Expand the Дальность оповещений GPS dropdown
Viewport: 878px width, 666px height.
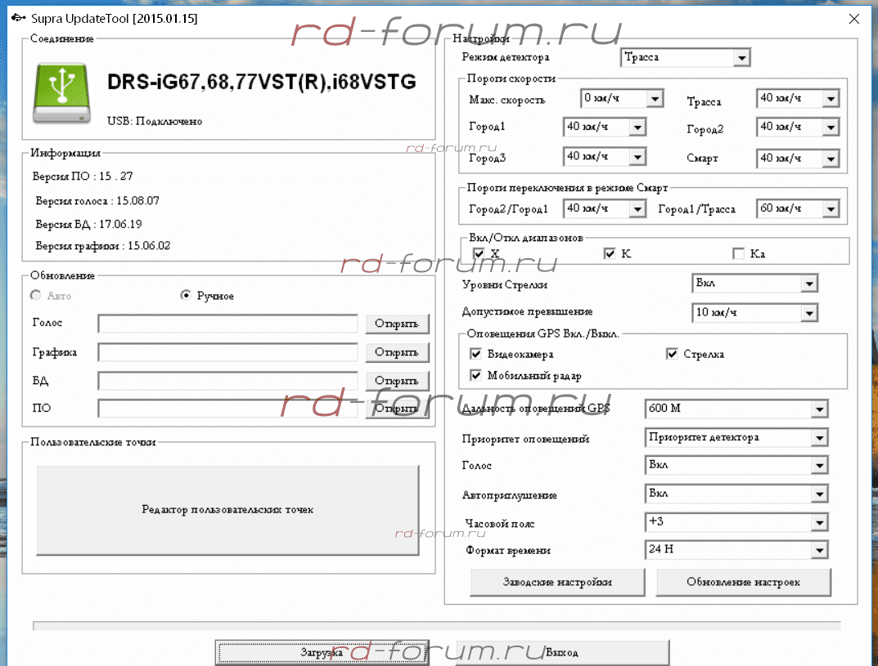point(736,409)
